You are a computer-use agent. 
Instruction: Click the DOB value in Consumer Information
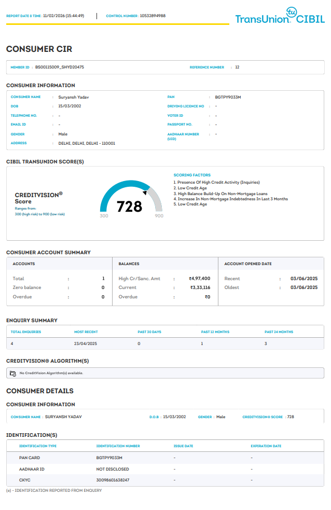[x=70, y=106]
